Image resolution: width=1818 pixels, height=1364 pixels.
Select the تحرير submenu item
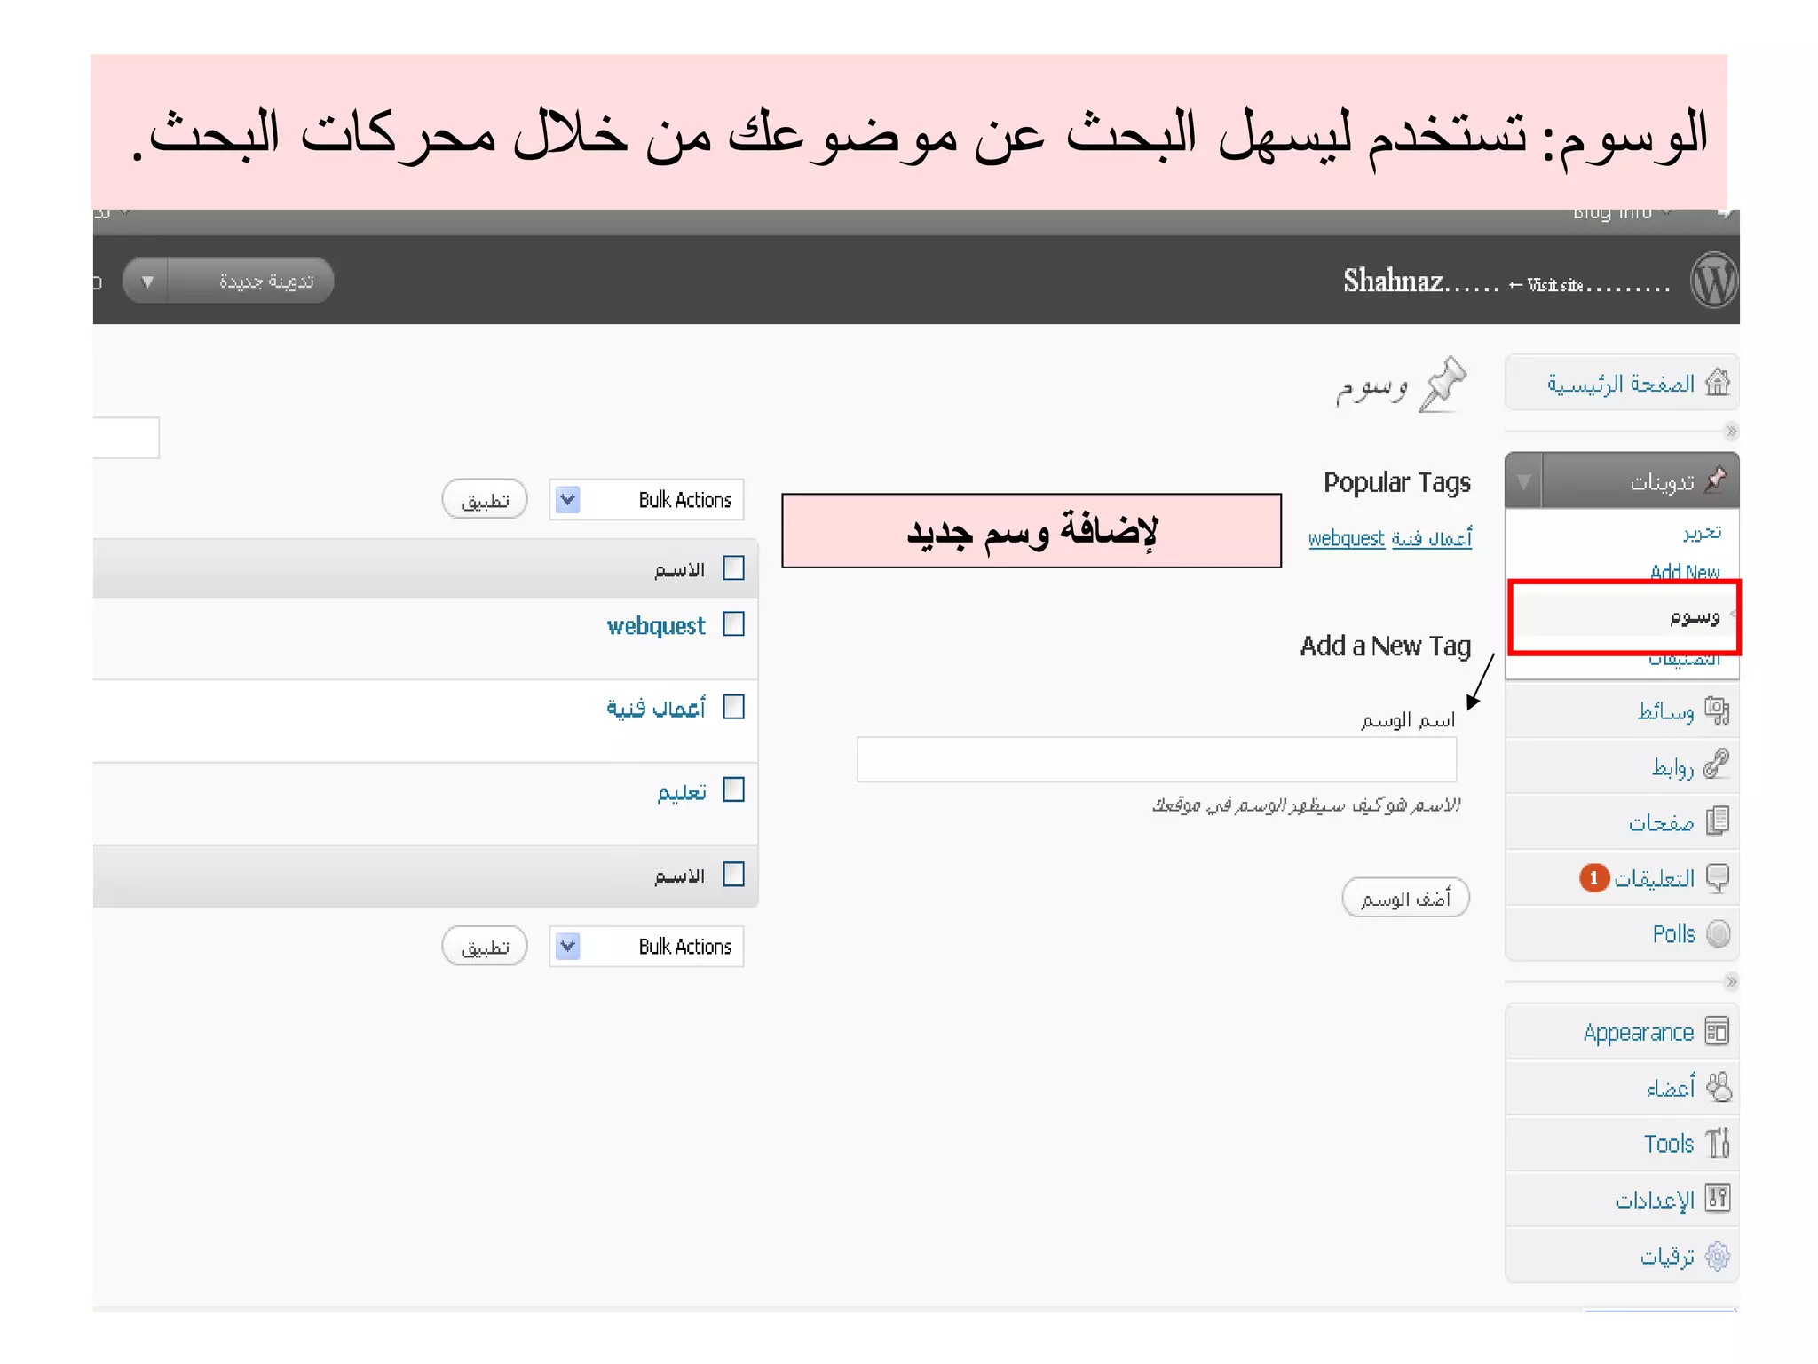coord(1702,532)
